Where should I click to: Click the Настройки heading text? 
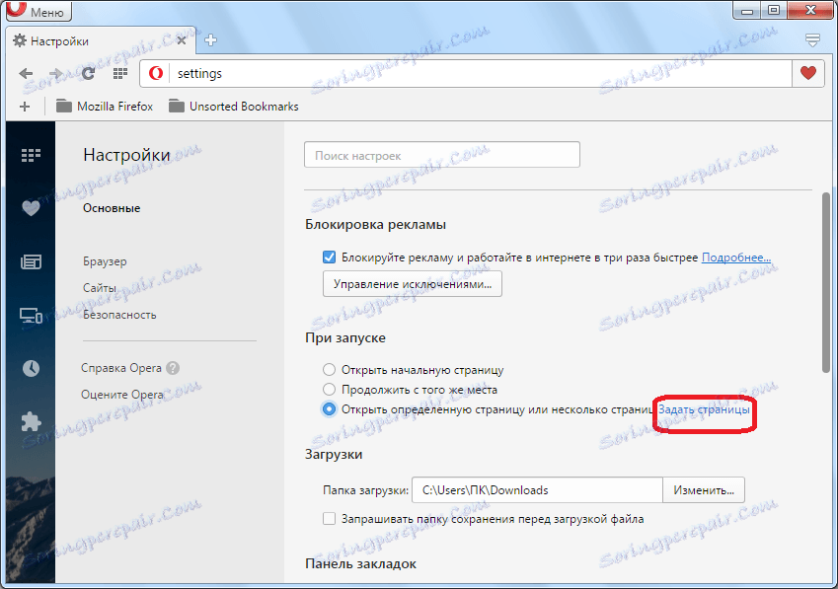click(x=126, y=155)
